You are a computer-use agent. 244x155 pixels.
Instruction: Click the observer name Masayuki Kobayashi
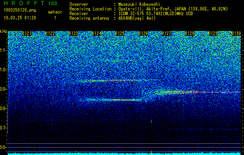[139, 4]
